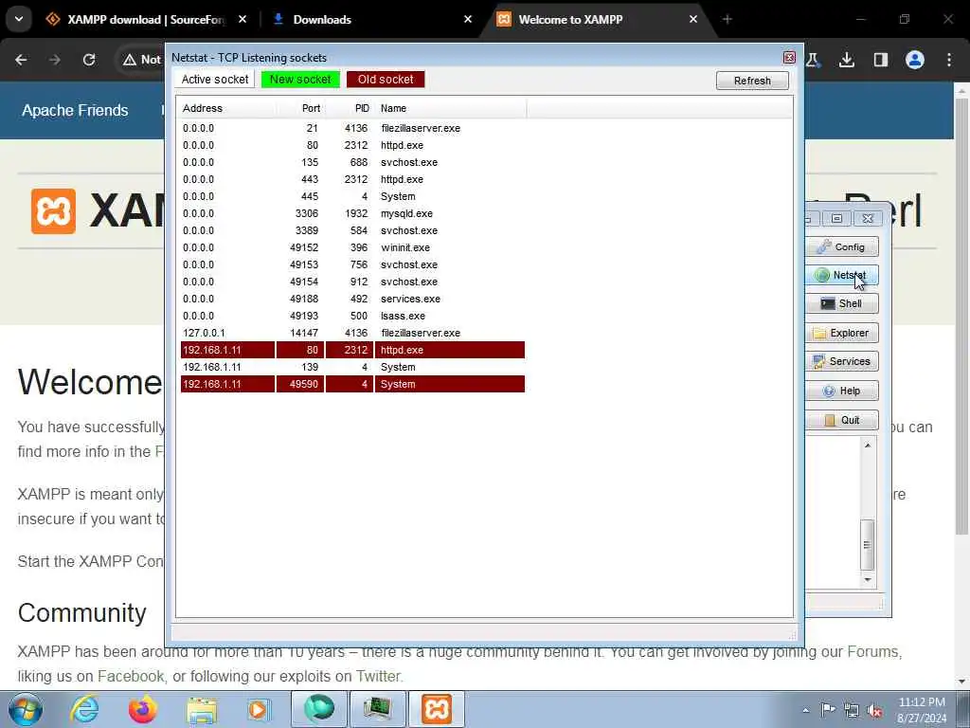Go forward in the browser
Image resolution: width=970 pixels, height=728 pixels.
click(55, 60)
